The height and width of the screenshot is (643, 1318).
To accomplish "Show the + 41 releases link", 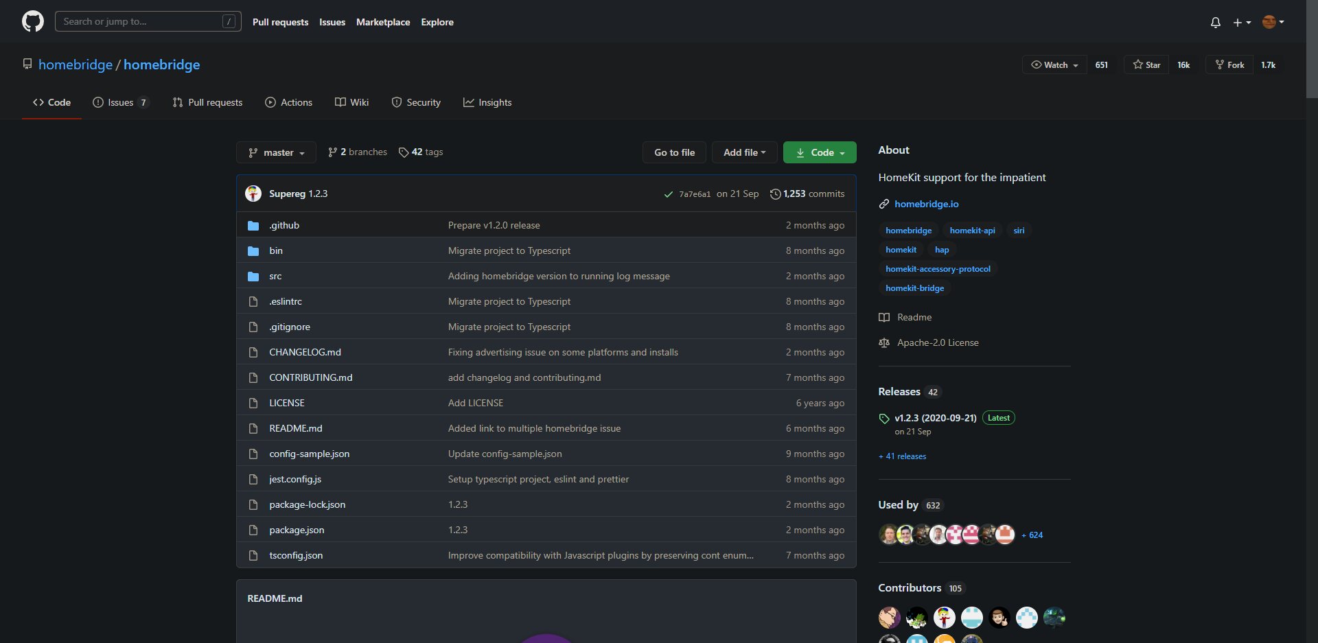I will (902, 456).
